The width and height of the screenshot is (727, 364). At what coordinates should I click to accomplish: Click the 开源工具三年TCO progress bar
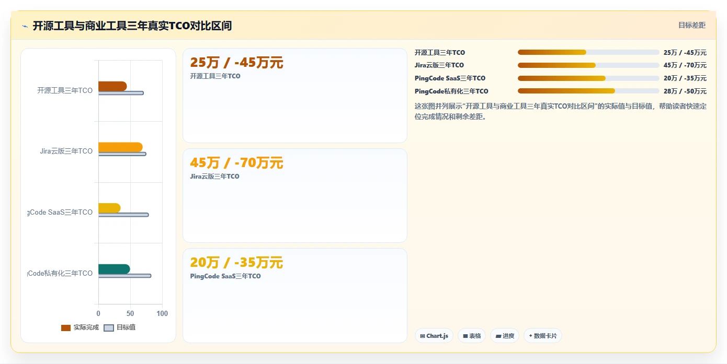click(x=588, y=52)
